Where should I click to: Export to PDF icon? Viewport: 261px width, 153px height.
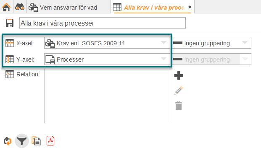(50, 141)
